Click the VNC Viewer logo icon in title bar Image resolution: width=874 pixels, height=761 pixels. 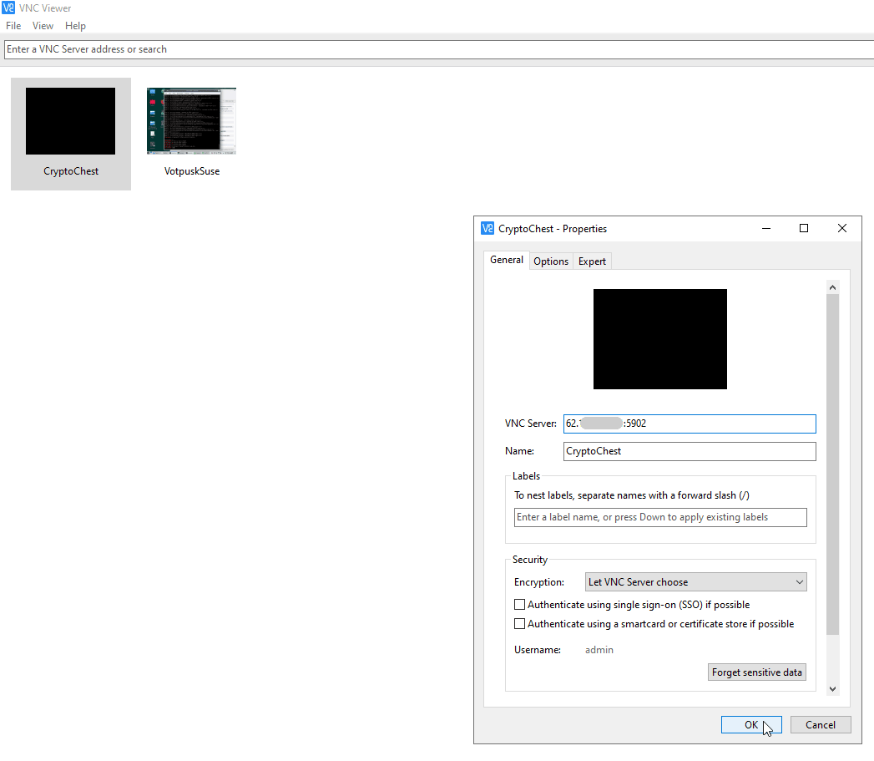coord(8,8)
